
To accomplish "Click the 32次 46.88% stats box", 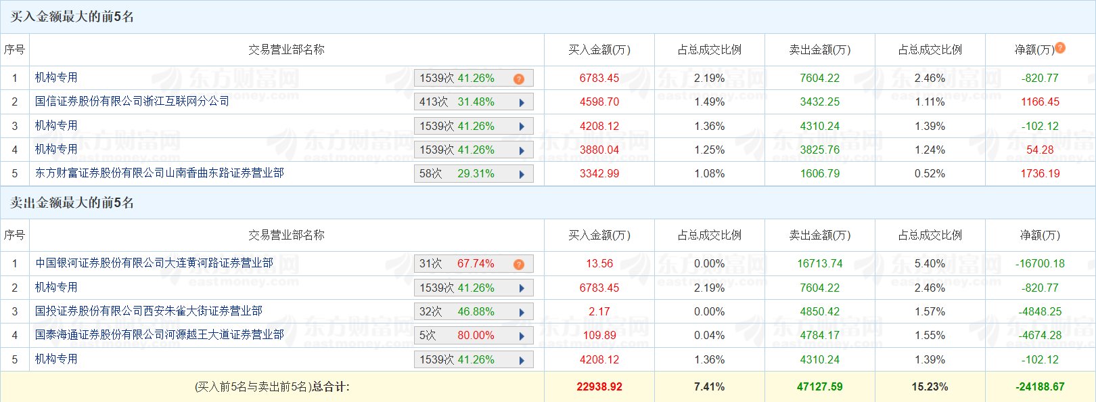I will 457,312.
